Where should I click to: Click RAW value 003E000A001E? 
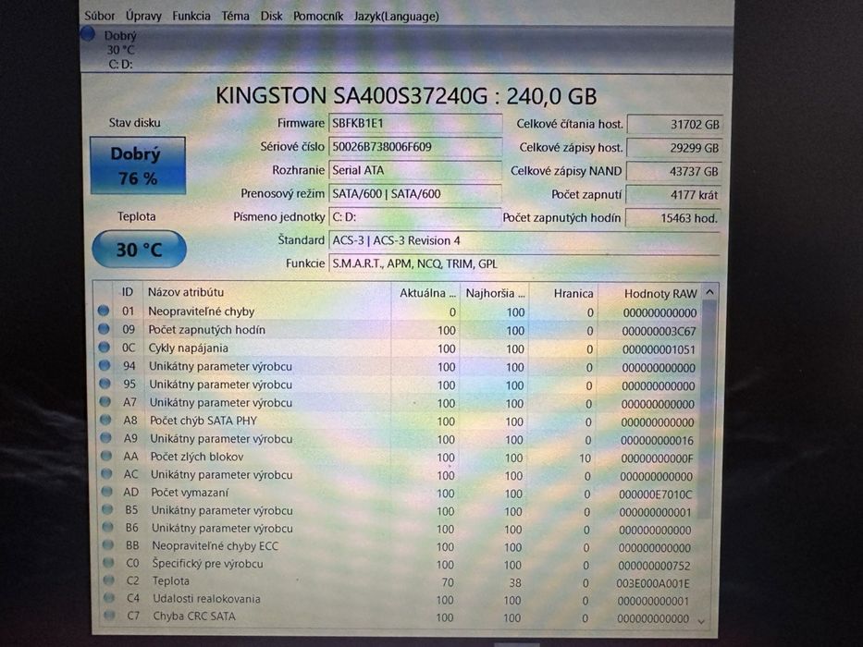[653, 583]
